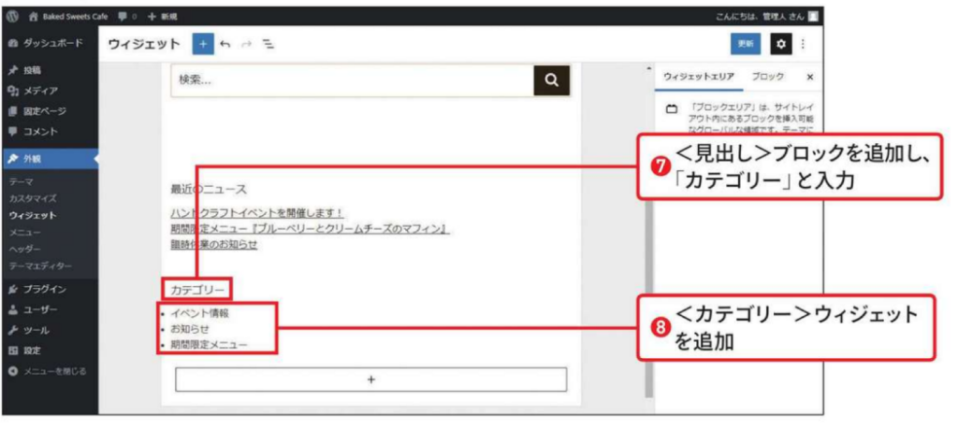This screenshot has width=958, height=430.
Task: Click the 更新 update button
Action: point(745,44)
